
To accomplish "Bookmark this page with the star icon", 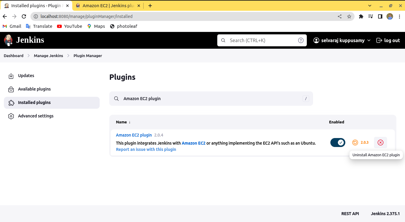I will [x=349, y=16].
